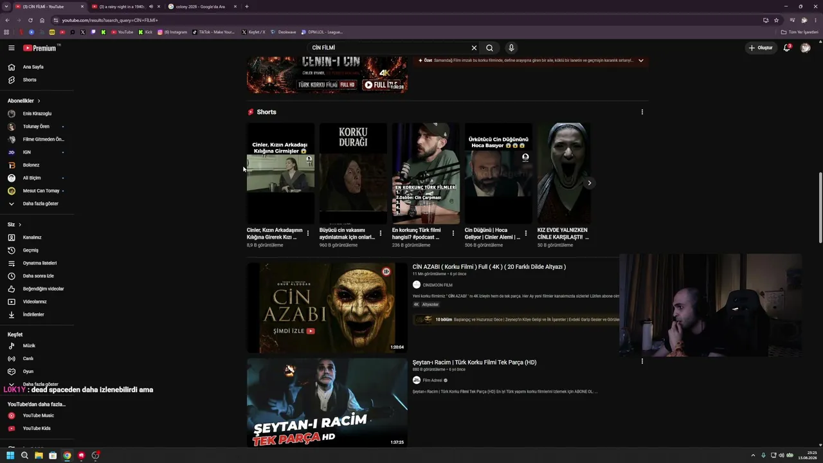
Task: Expand the Abonelikler section
Action: pyautogui.click(x=24, y=101)
